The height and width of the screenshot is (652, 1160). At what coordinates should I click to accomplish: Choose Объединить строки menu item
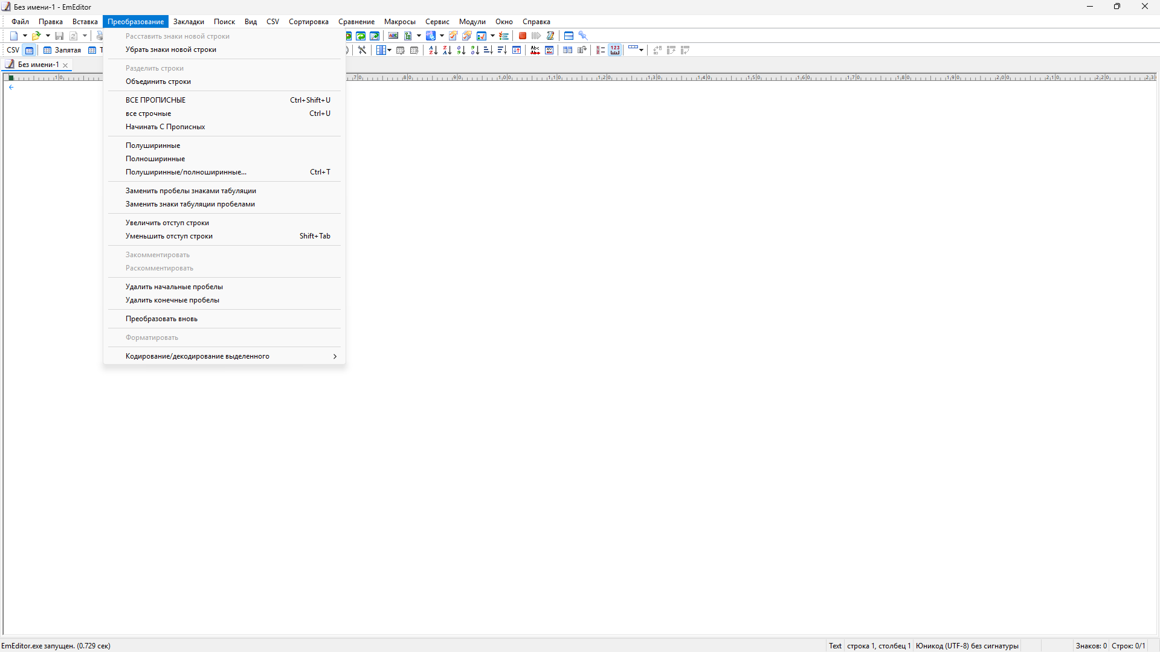(x=224, y=81)
